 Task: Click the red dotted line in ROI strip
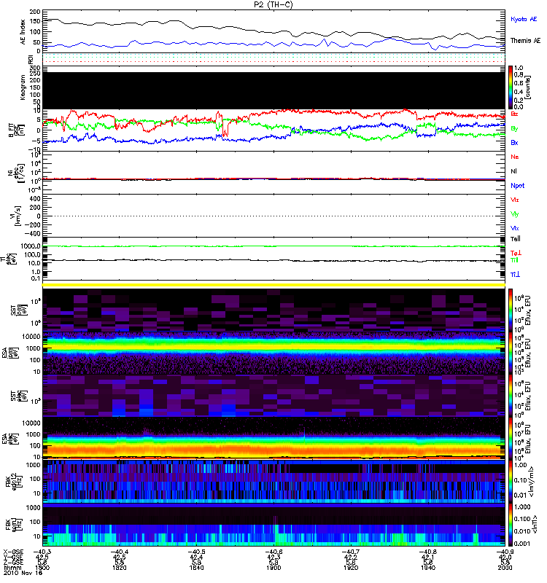(x=273, y=62)
